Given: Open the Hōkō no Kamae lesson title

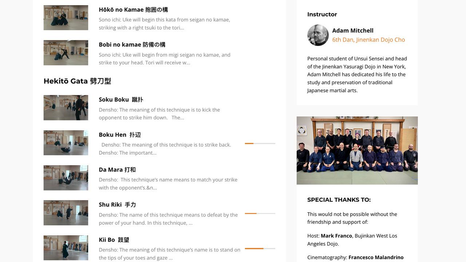Looking at the screenshot, I should point(133,10).
